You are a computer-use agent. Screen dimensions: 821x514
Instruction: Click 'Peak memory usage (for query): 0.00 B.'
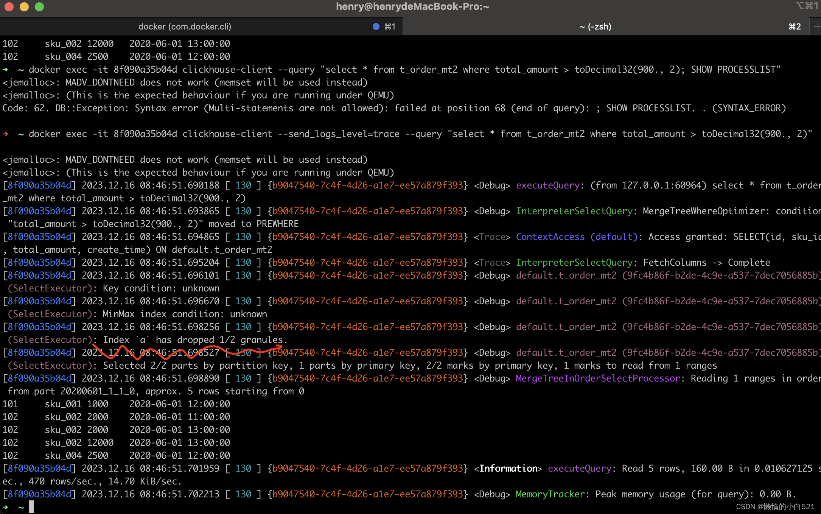pyautogui.click(x=695, y=494)
